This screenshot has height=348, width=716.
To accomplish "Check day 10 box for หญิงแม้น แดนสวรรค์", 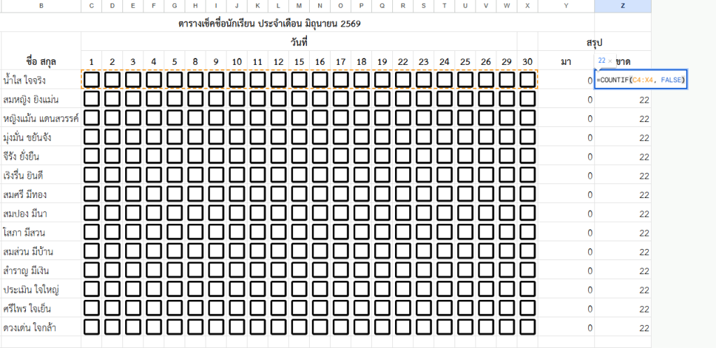I will pos(237,118).
